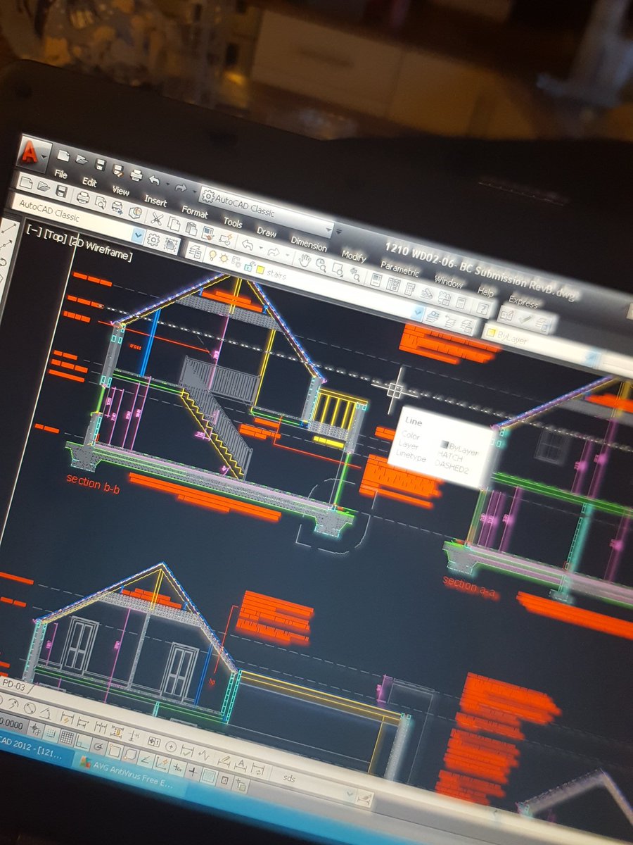
Task: Click Make Object's Layer Current icon
Action: pyautogui.click(x=433, y=316)
